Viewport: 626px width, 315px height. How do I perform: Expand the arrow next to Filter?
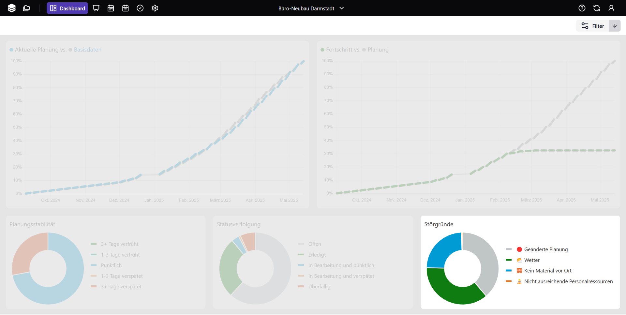coord(615,26)
